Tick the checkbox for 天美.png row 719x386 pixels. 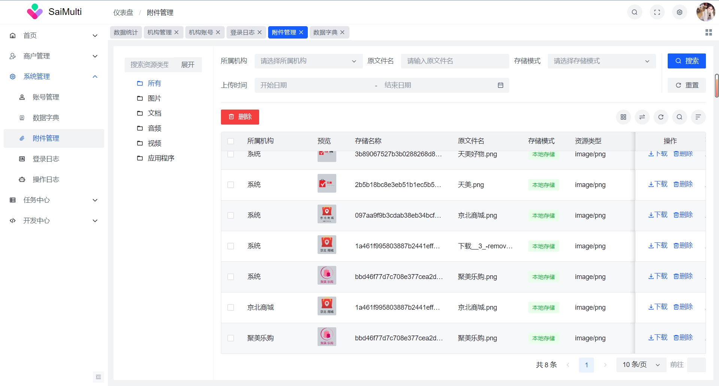(231, 185)
